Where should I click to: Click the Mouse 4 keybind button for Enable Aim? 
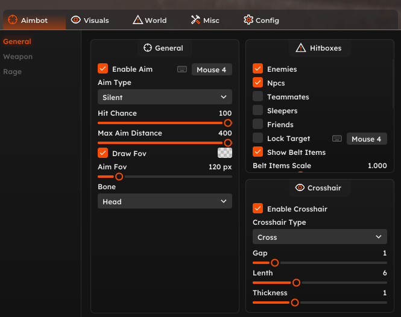pos(212,70)
